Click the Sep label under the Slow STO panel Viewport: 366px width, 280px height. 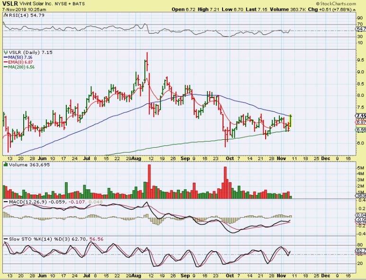(x=185, y=276)
